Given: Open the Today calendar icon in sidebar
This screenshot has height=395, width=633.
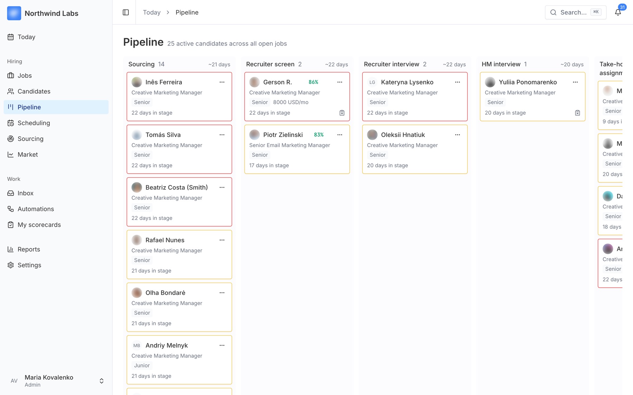Looking at the screenshot, I should pyautogui.click(x=11, y=37).
